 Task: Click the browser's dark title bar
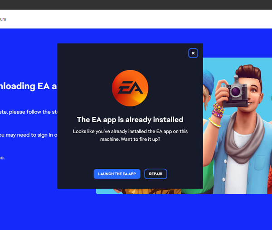tap(136, 5)
